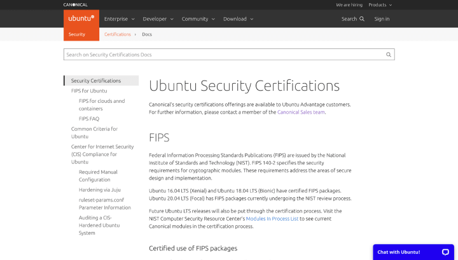Open FIPS for clouds and containers page
Viewport: 458px width, 260px height.
[102, 105]
